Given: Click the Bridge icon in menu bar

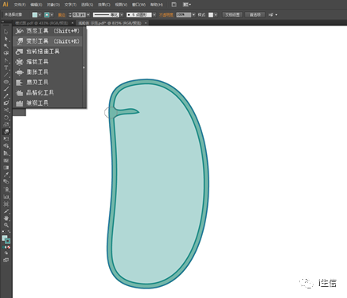Looking at the screenshot, I should (173, 5).
